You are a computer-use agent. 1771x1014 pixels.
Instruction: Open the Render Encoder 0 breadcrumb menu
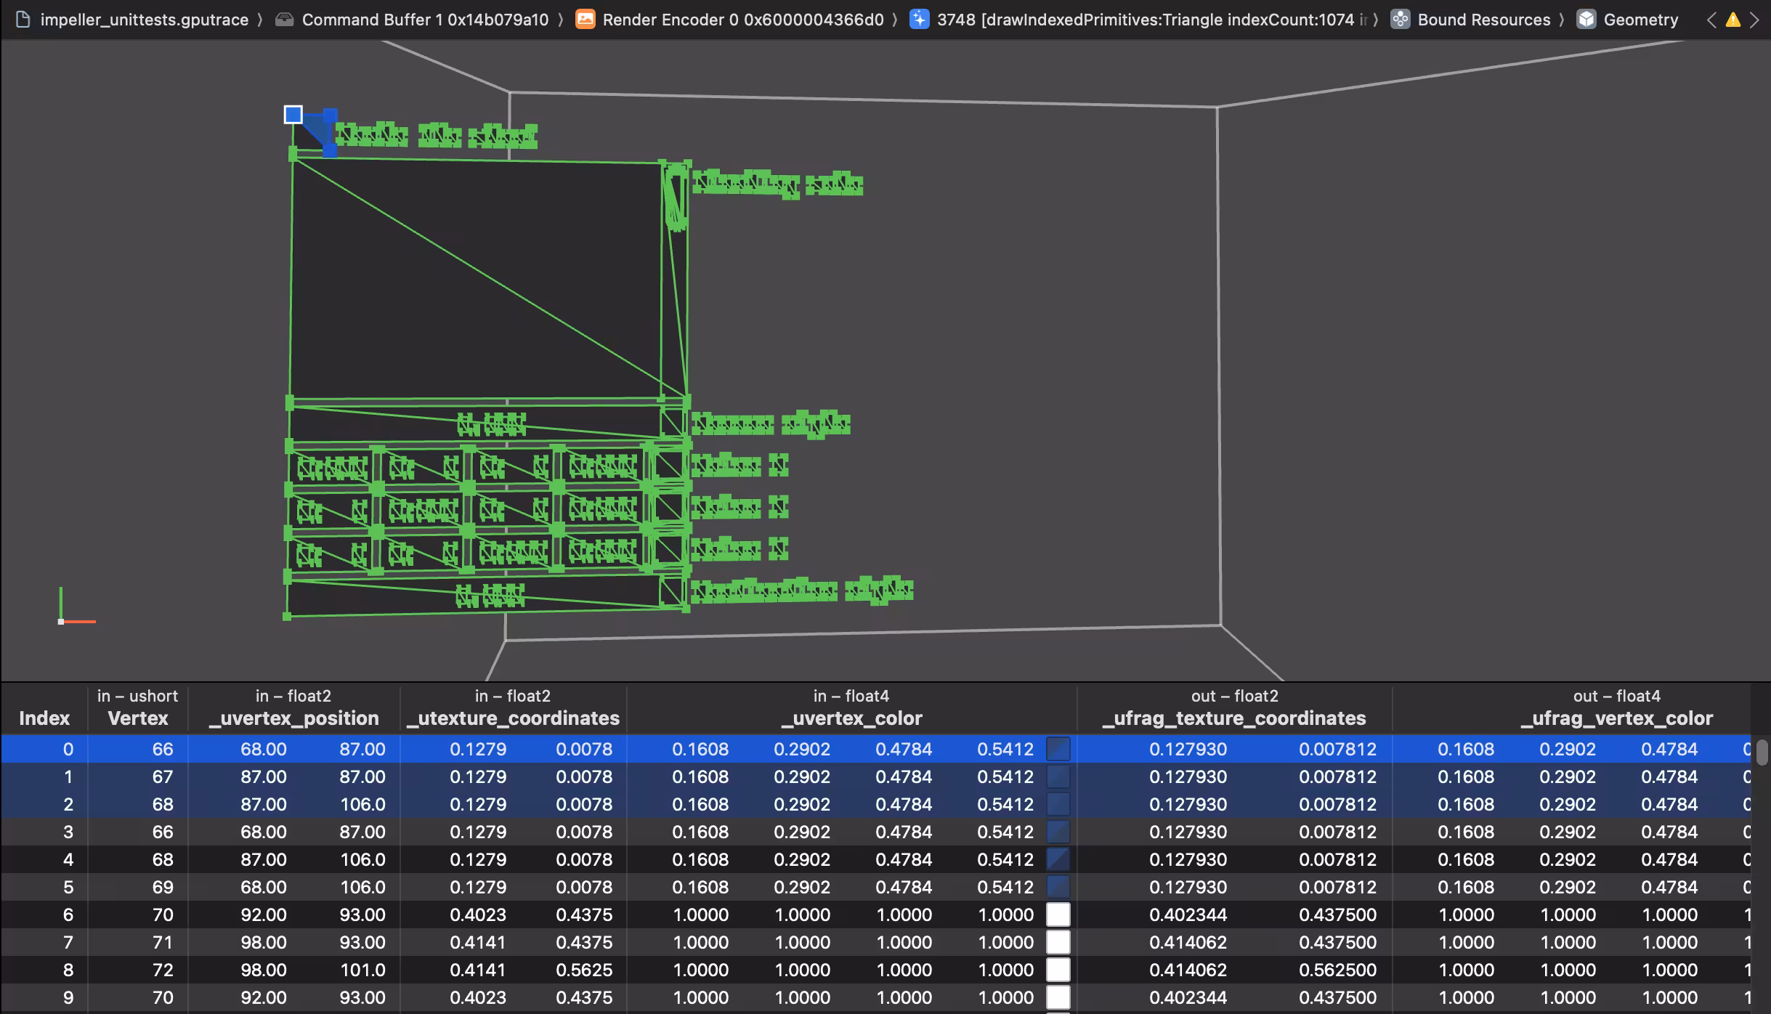pos(742,20)
